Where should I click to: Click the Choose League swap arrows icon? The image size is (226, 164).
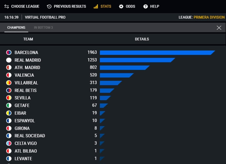7,6
